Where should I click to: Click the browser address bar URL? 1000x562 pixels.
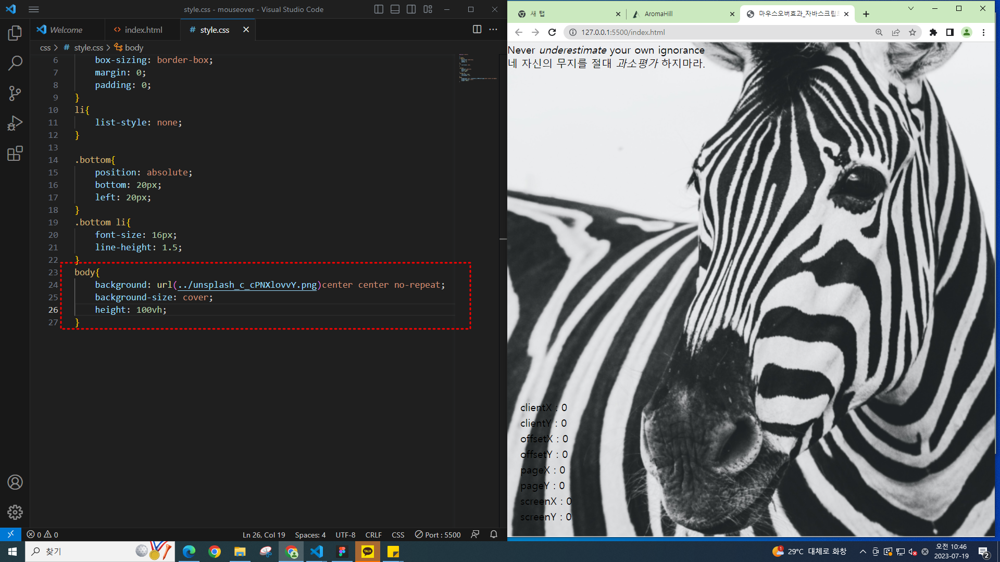click(x=623, y=32)
